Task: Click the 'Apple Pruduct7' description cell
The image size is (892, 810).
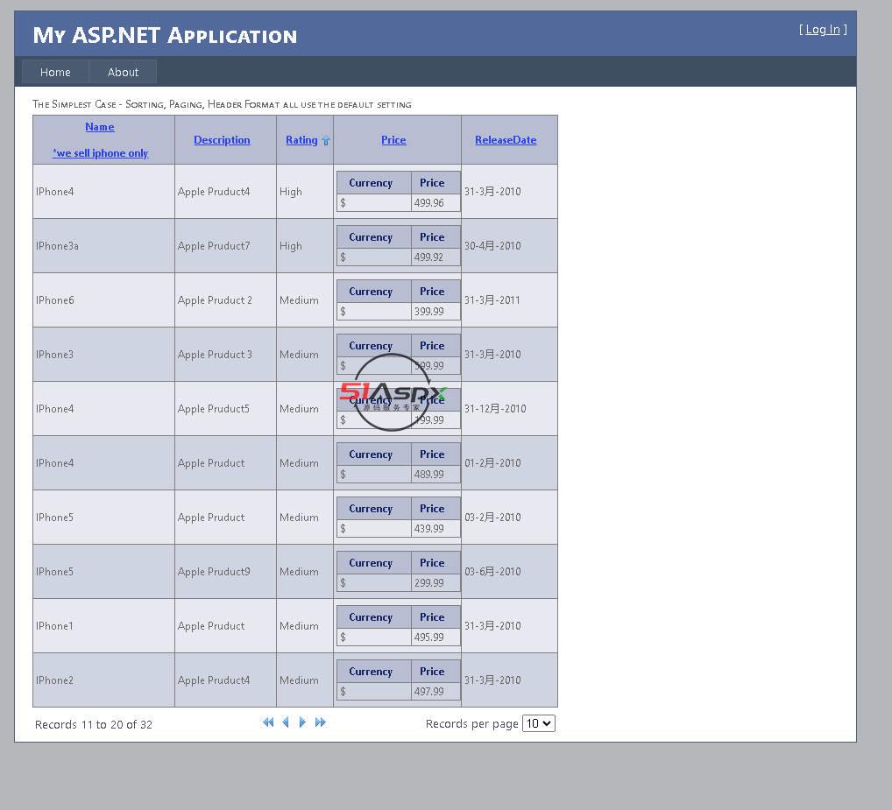Action: tap(225, 245)
